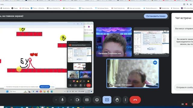The width and height of the screenshot is (193, 108).
Task: Open red round app in shared taskbar
Action: click(41, 91)
